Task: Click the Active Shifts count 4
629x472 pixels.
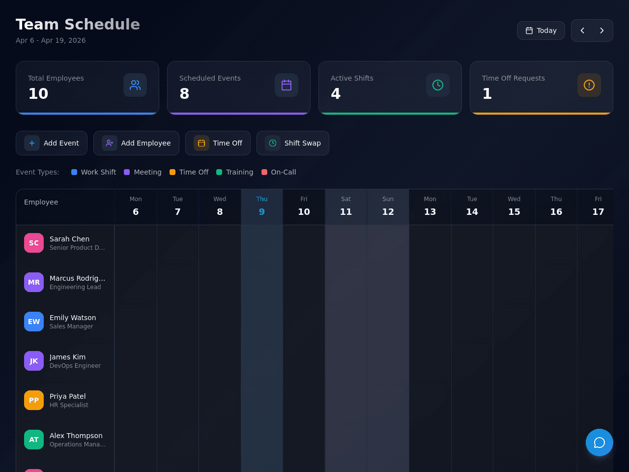Action: tap(336, 93)
